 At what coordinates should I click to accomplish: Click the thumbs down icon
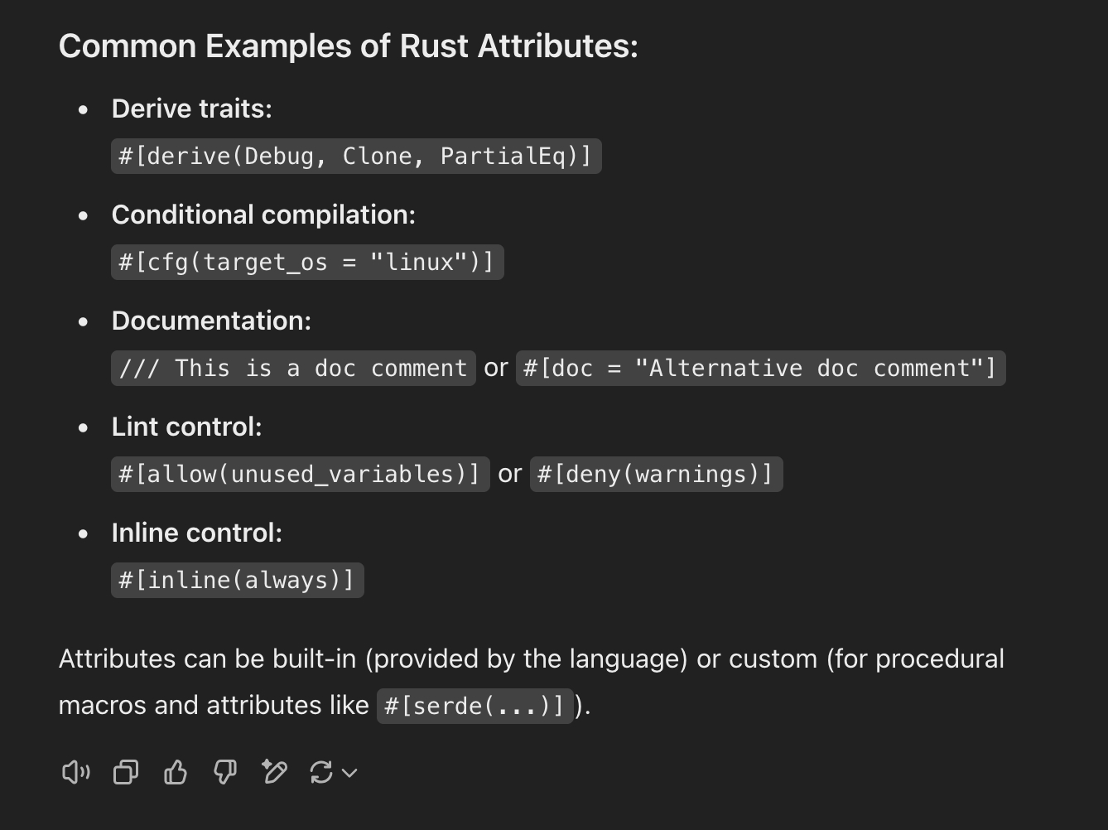click(224, 773)
